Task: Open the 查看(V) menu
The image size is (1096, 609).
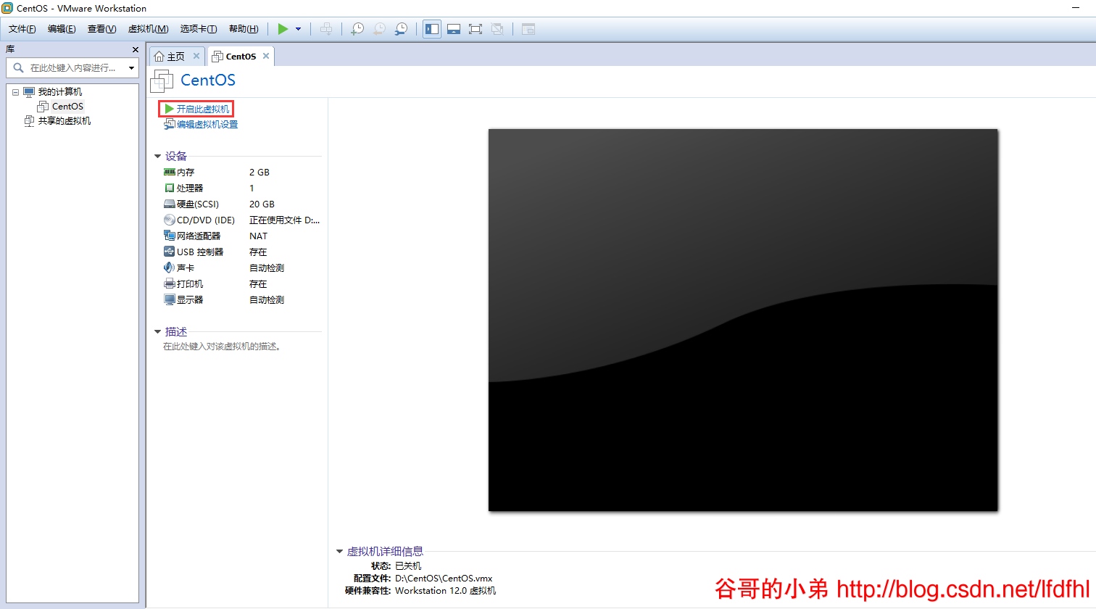Action: [101, 29]
